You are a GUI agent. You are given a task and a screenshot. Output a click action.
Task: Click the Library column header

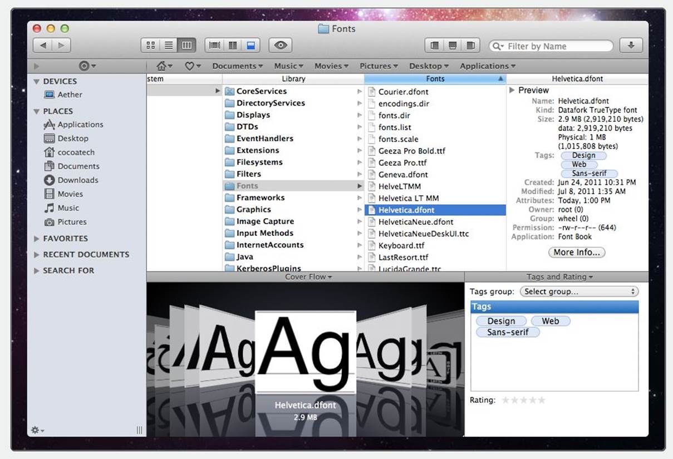(x=293, y=79)
